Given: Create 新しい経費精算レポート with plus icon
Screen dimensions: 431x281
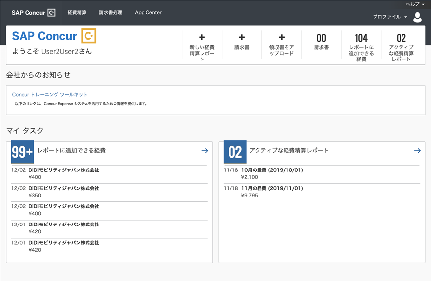Looking at the screenshot, I should pyautogui.click(x=202, y=37).
